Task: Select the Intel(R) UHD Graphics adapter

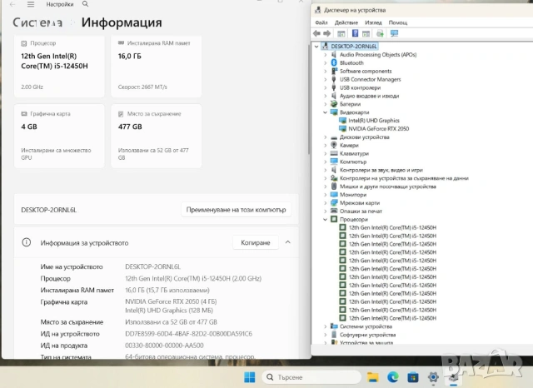Action: [374, 121]
